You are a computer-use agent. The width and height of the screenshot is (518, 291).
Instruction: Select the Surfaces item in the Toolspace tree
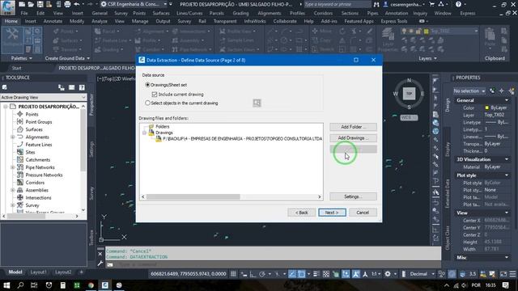pos(34,129)
